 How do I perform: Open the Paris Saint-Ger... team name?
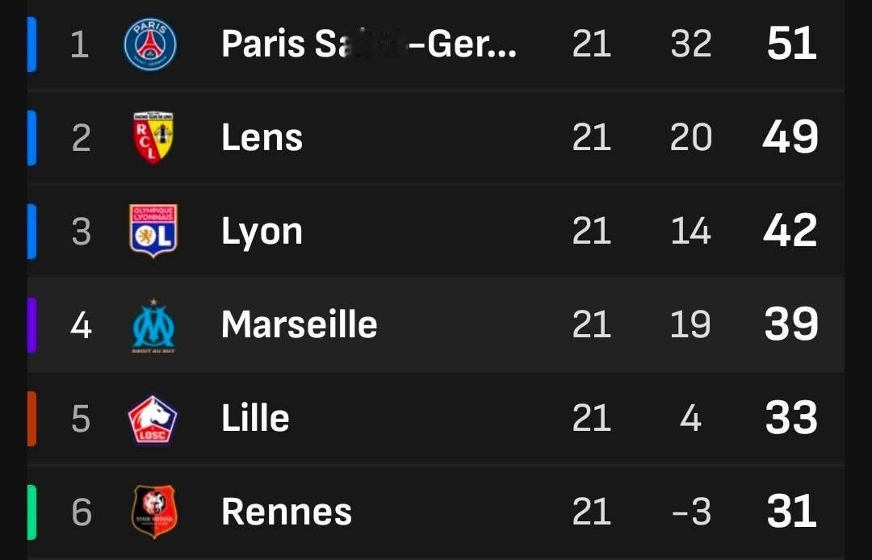[369, 44]
